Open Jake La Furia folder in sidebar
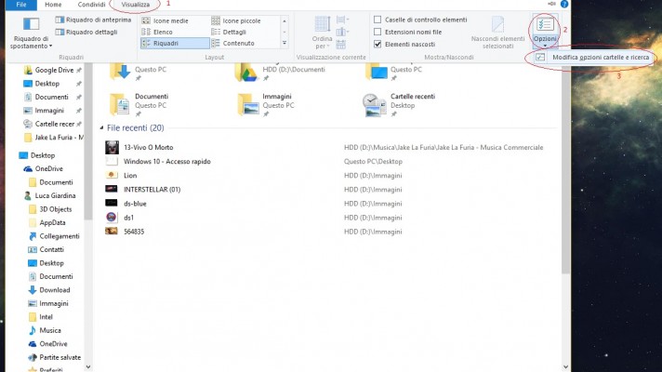662x372 pixels. (53, 138)
